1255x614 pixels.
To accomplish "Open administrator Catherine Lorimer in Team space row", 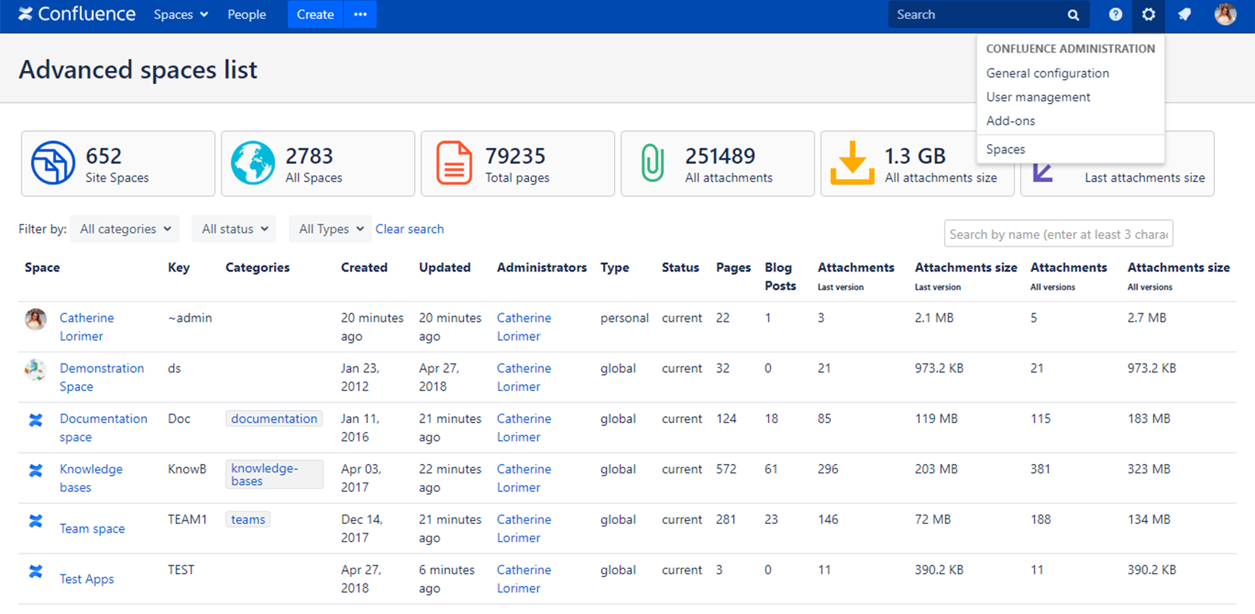I will (524, 529).
